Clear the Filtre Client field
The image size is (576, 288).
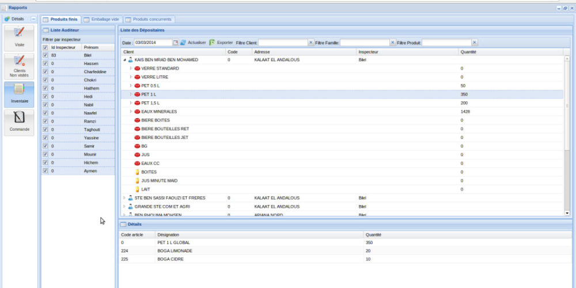click(x=311, y=43)
